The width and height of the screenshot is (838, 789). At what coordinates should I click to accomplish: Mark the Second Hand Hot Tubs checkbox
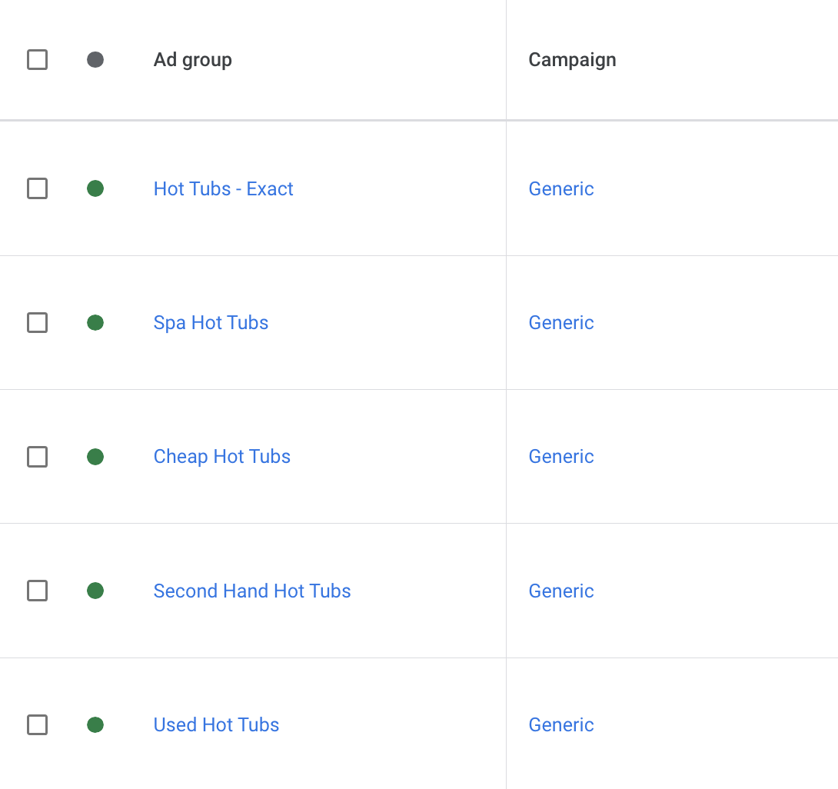pos(37,591)
